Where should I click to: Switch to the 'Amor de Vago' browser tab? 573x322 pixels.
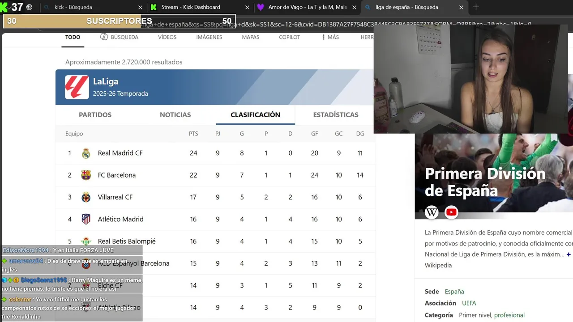point(307,7)
